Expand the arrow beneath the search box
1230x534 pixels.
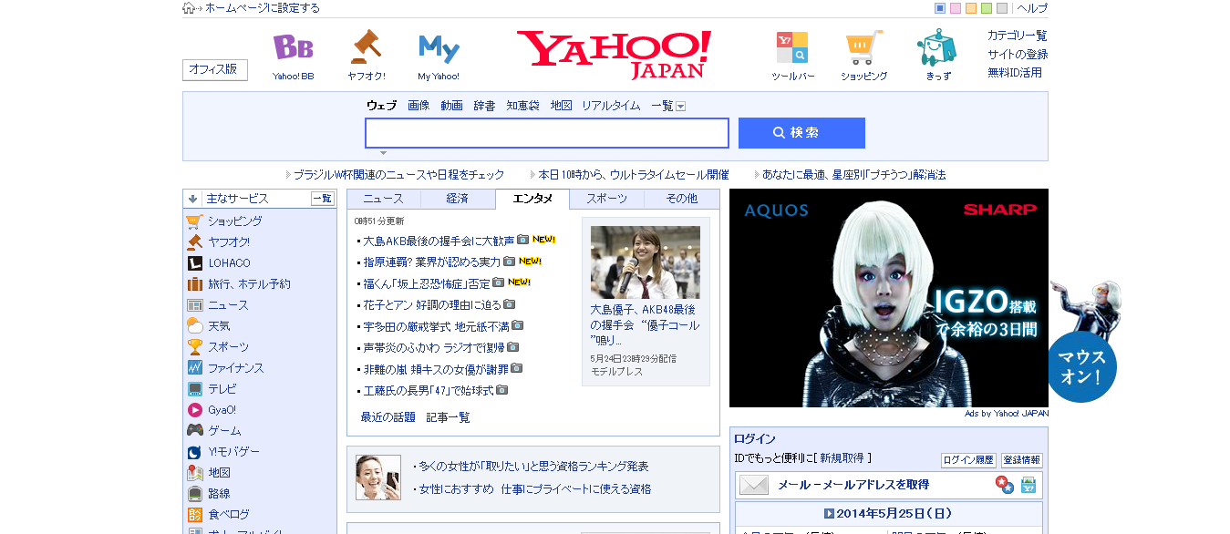pos(383,153)
